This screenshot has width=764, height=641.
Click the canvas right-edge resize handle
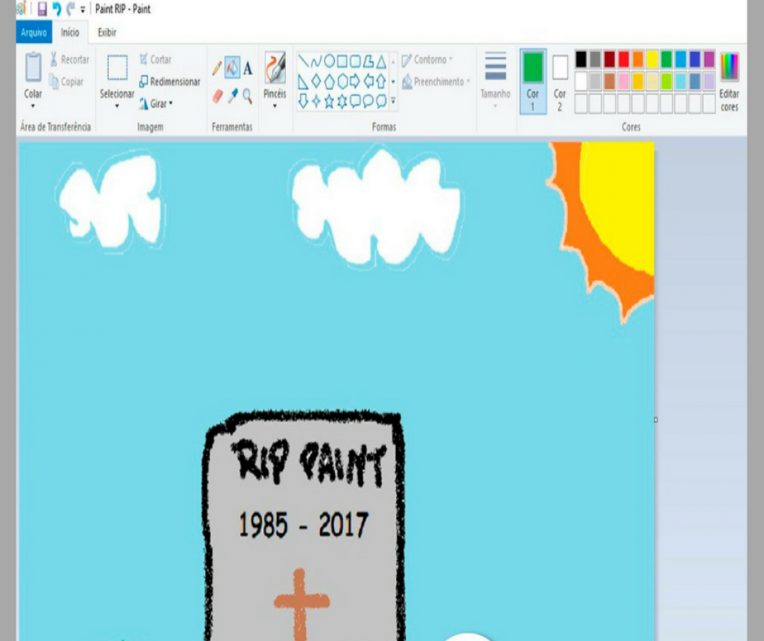point(656,419)
